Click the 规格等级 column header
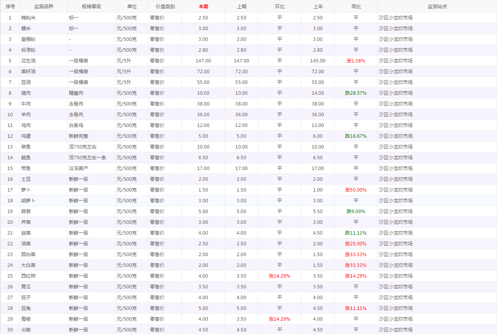Image resolution: width=497 pixels, height=334 pixels. [x=91, y=6]
